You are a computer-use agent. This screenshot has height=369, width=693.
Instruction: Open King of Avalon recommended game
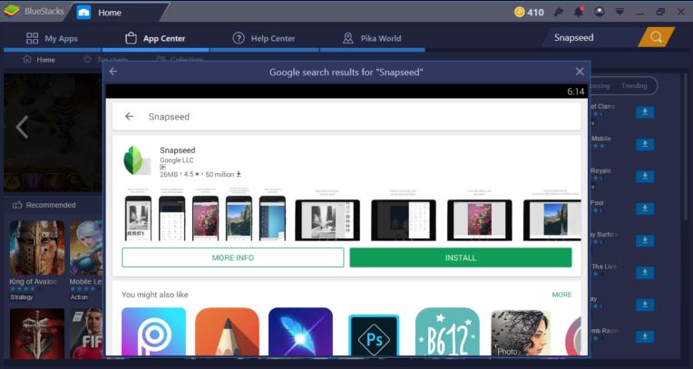[x=37, y=248]
